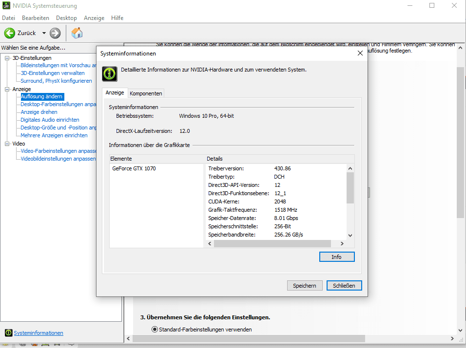Screen dimensions: 466x348
Task: Collapse the Video tree node
Action: pyautogui.click(x=7, y=144)
